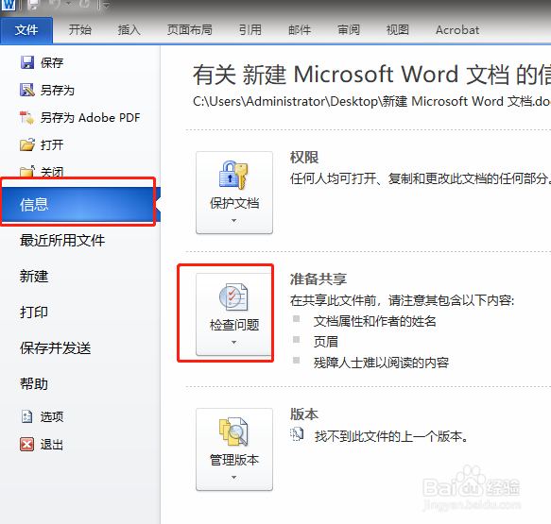The height and width of the screenshot is (524, 551).
Task: Click 另存为 Adobe PDF label
Action: tap(91, 118)
